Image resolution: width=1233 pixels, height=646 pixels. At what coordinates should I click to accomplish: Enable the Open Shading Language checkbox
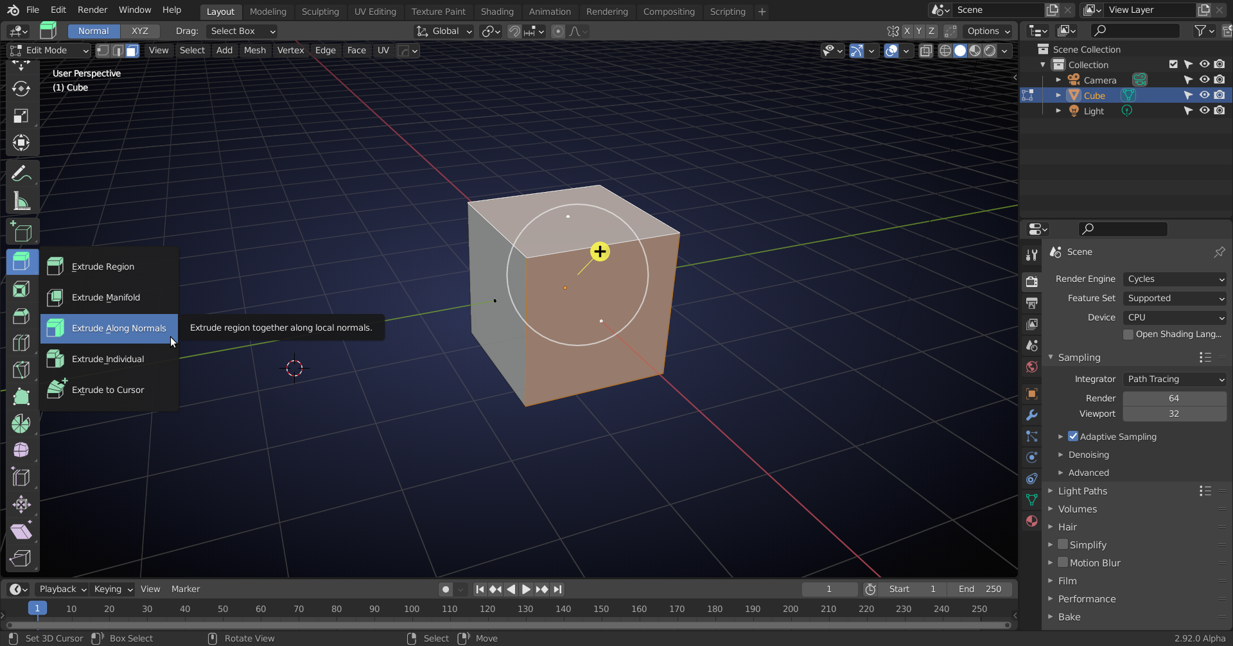point(1128,334)
